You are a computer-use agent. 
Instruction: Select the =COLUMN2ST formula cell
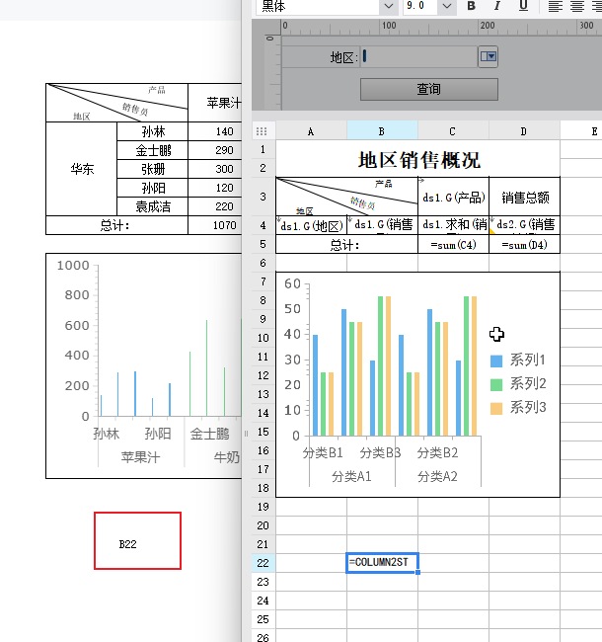pos(382,563)
